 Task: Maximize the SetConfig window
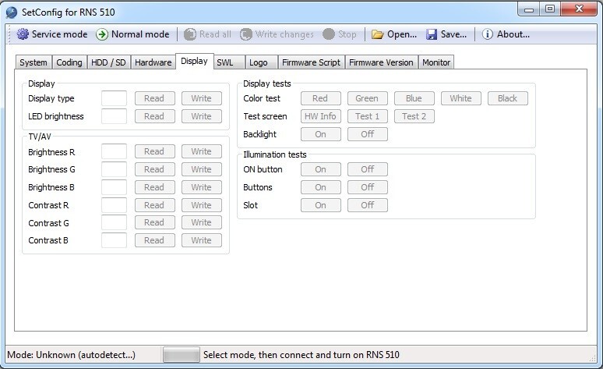[x=550, y=9]
